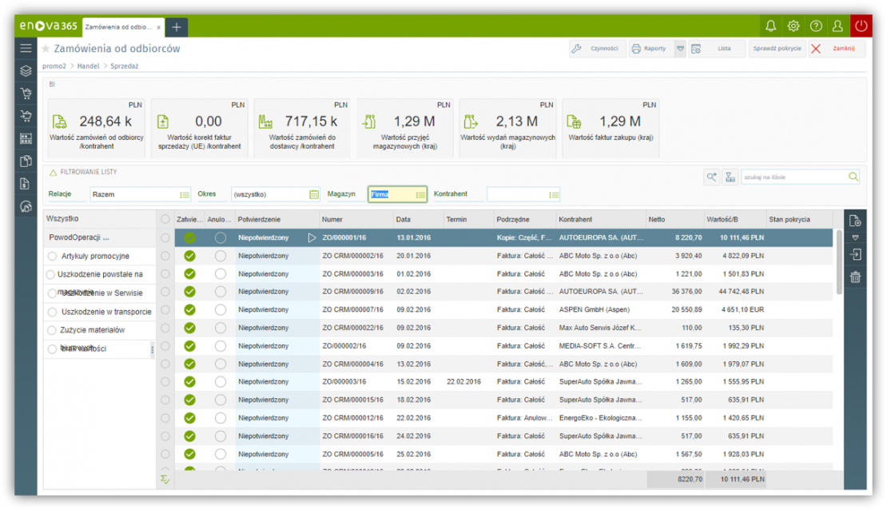This screenshot has width=887, height=510.
Task: Click the vertical scrollbar of the order list
Action: coord(838,264)
